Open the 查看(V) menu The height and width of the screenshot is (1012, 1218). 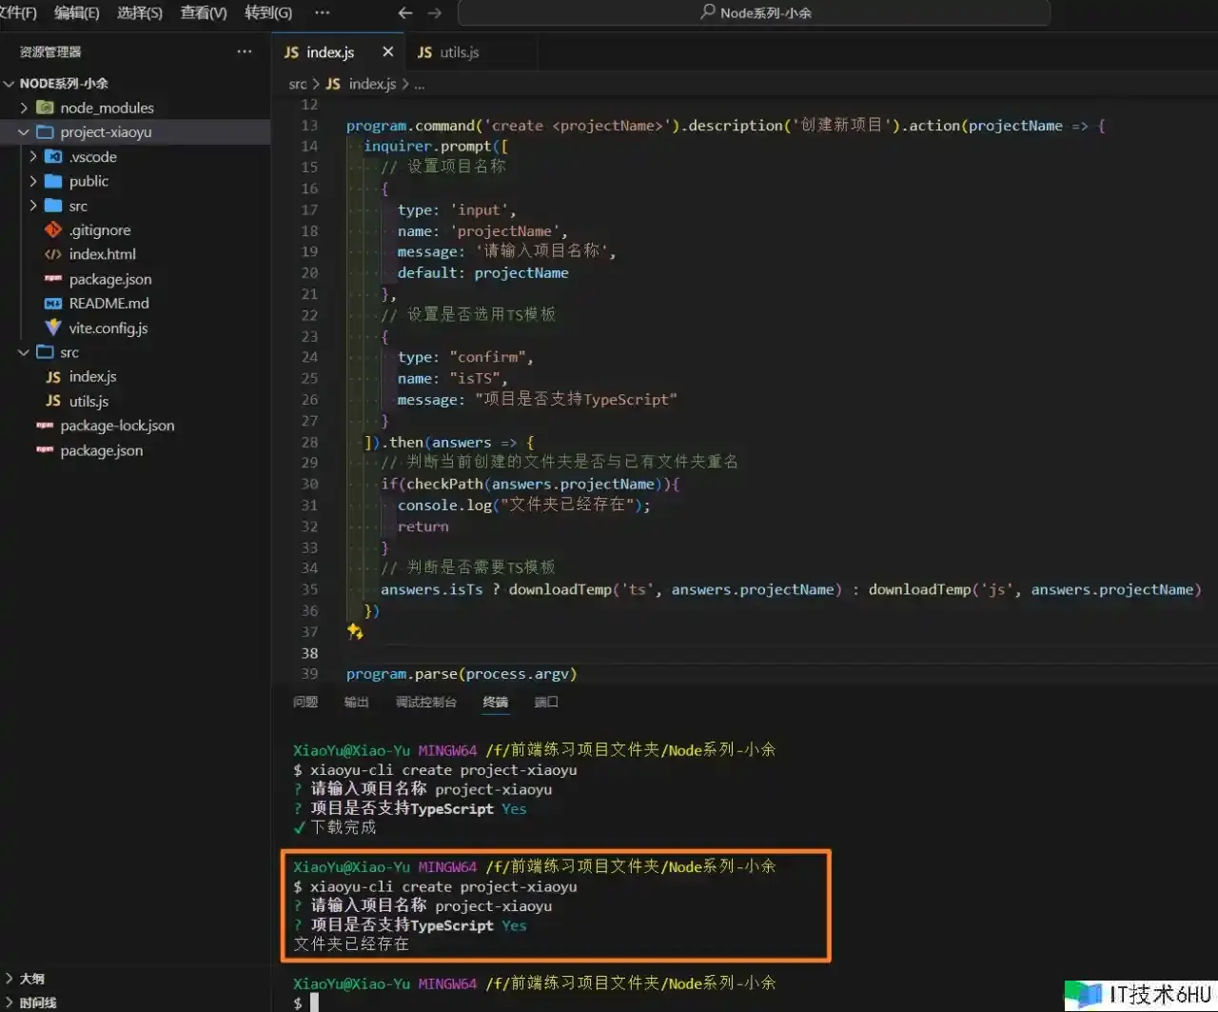point(204,13)
